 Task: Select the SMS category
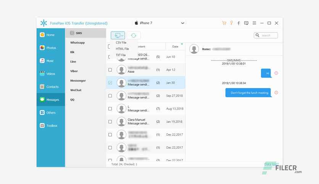tap(85, 33)
